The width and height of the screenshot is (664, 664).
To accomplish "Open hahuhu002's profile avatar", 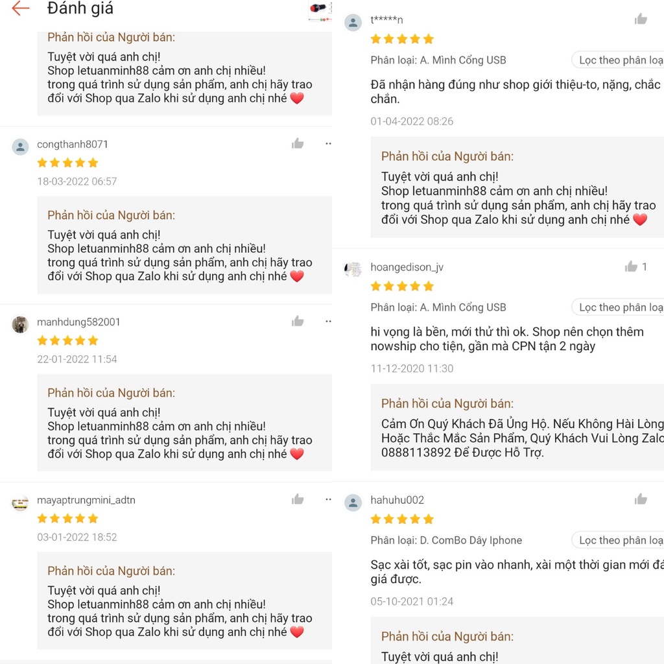I will coord(353,502).
